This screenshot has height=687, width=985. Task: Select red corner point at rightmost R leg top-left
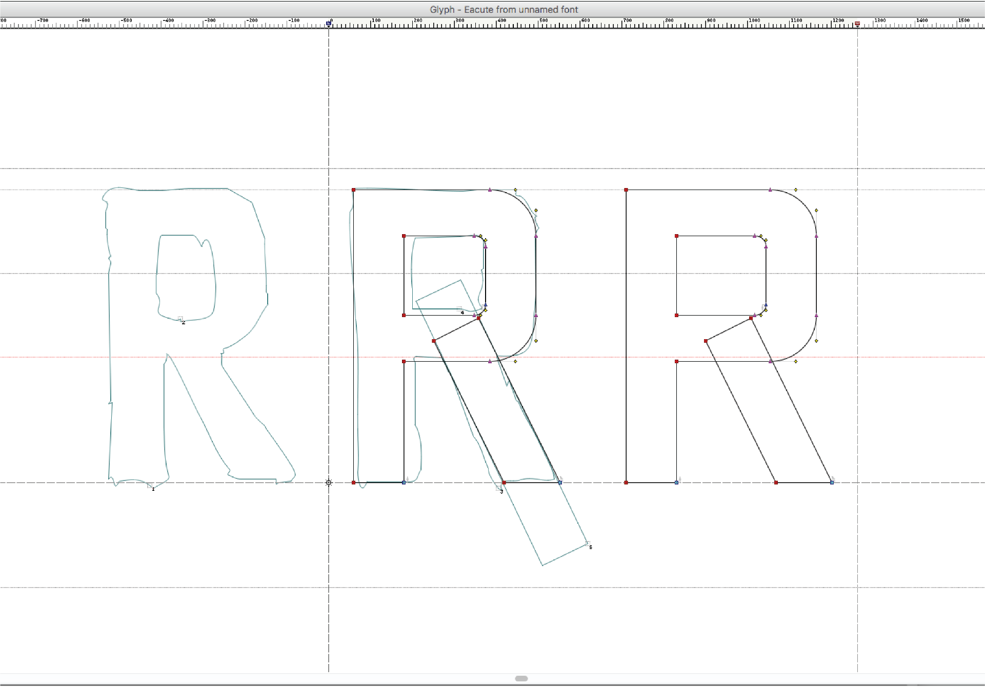pyautogui.click(x=706, y=341)
